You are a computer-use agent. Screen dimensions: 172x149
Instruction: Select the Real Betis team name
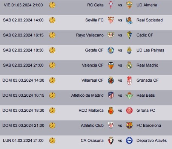(146, 95)
